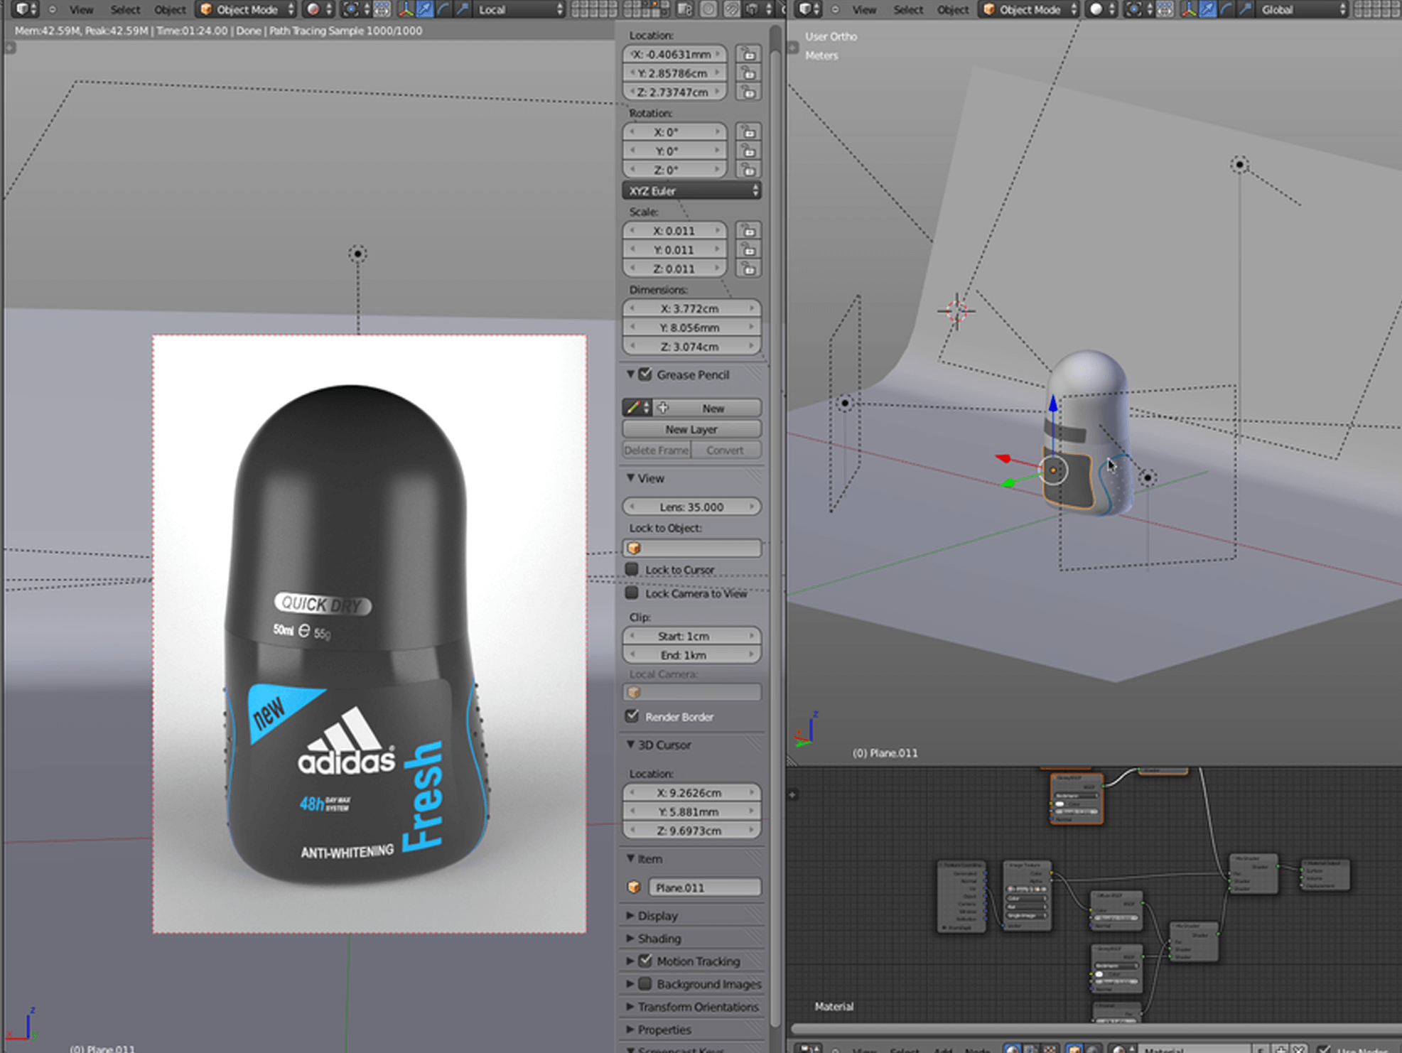The width and height of the screenshot is (1402, 1053).
Task: Enable translate manipulator in left viewport header
Action: 425,9
